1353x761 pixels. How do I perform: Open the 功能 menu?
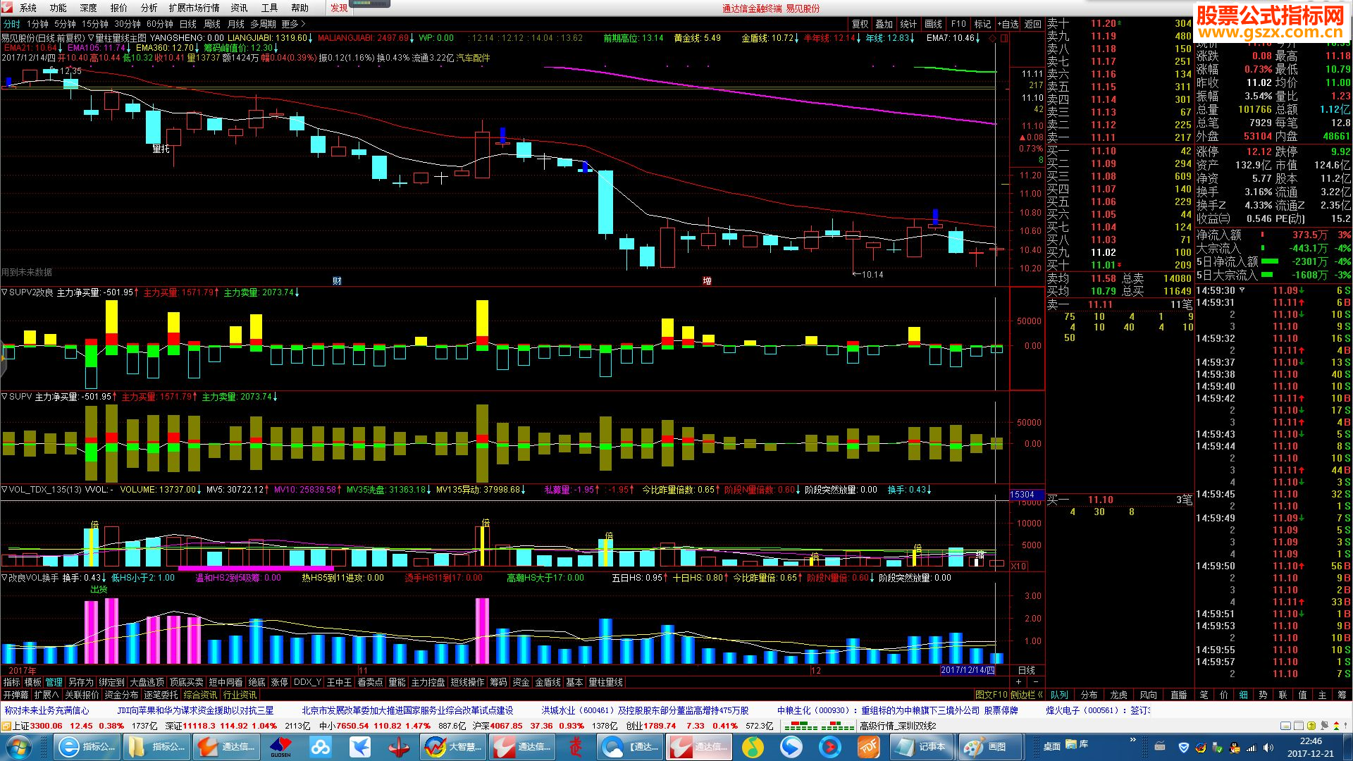[58, 8]
